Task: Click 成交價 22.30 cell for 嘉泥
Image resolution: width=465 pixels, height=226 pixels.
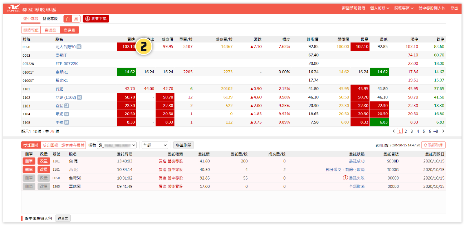Action: pyautogui.click(x=165, y=106)
